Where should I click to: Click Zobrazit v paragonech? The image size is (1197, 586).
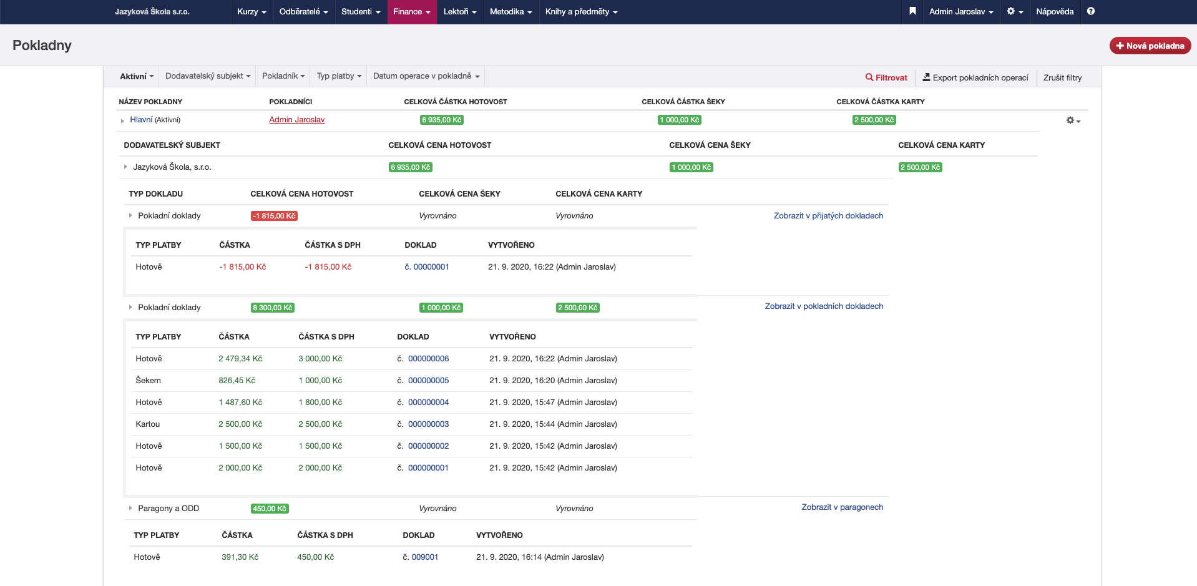[842, 507]
